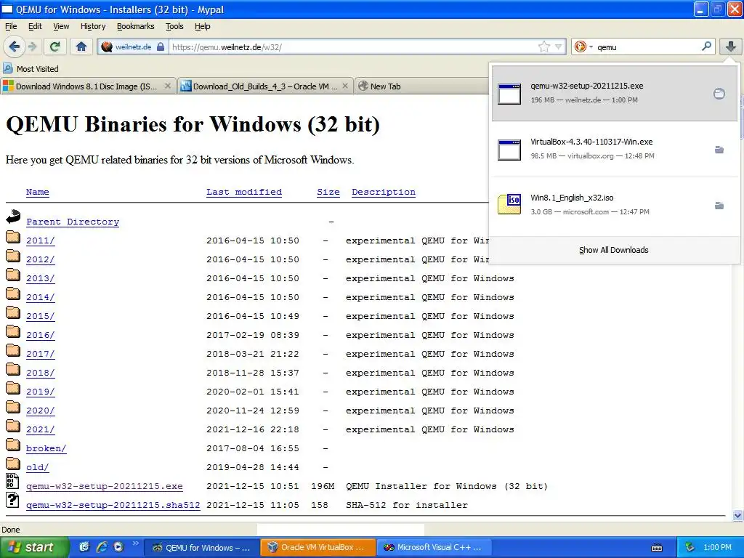Open the 2021/ folder link
Image resolution: width=744 pixels, height=558 pixels.
coord(41,429)
